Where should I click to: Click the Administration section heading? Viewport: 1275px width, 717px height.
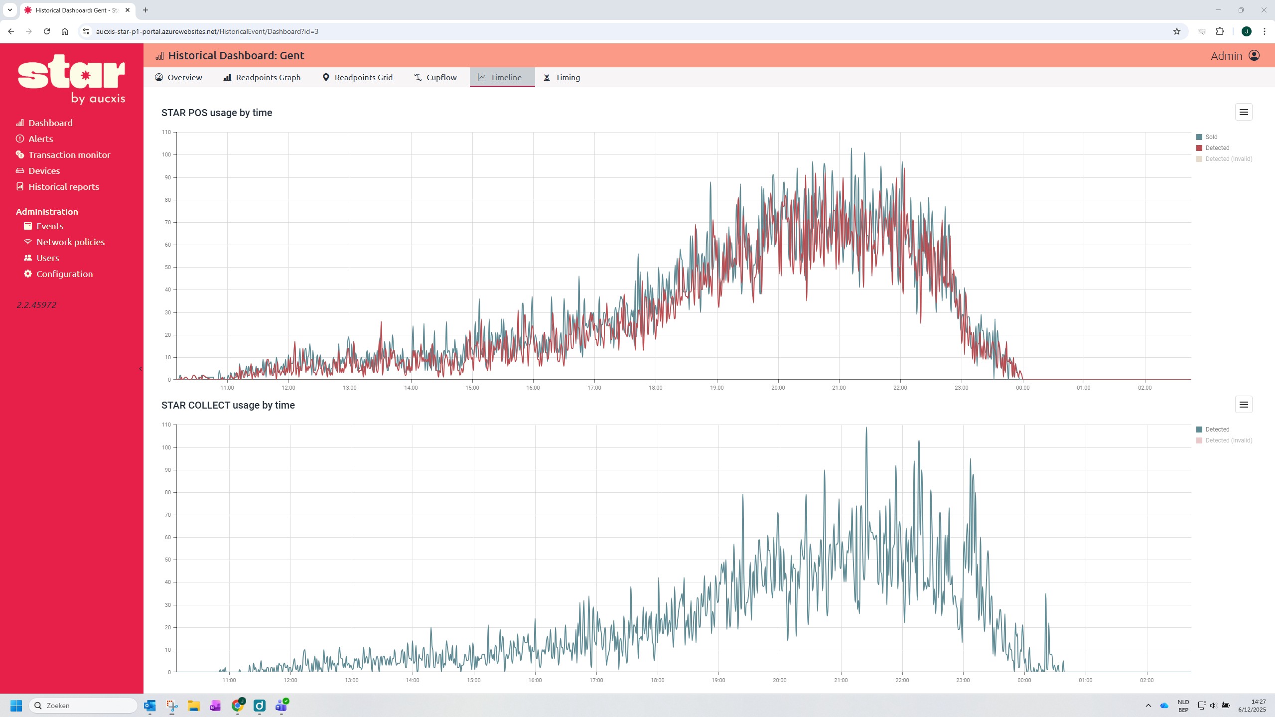[x=47, y=211]
